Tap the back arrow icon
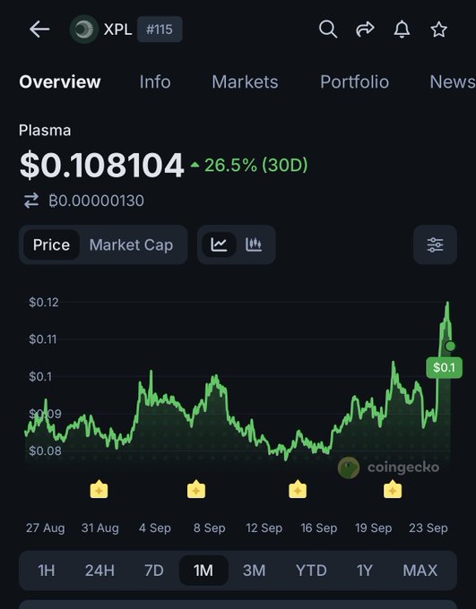 39,30
